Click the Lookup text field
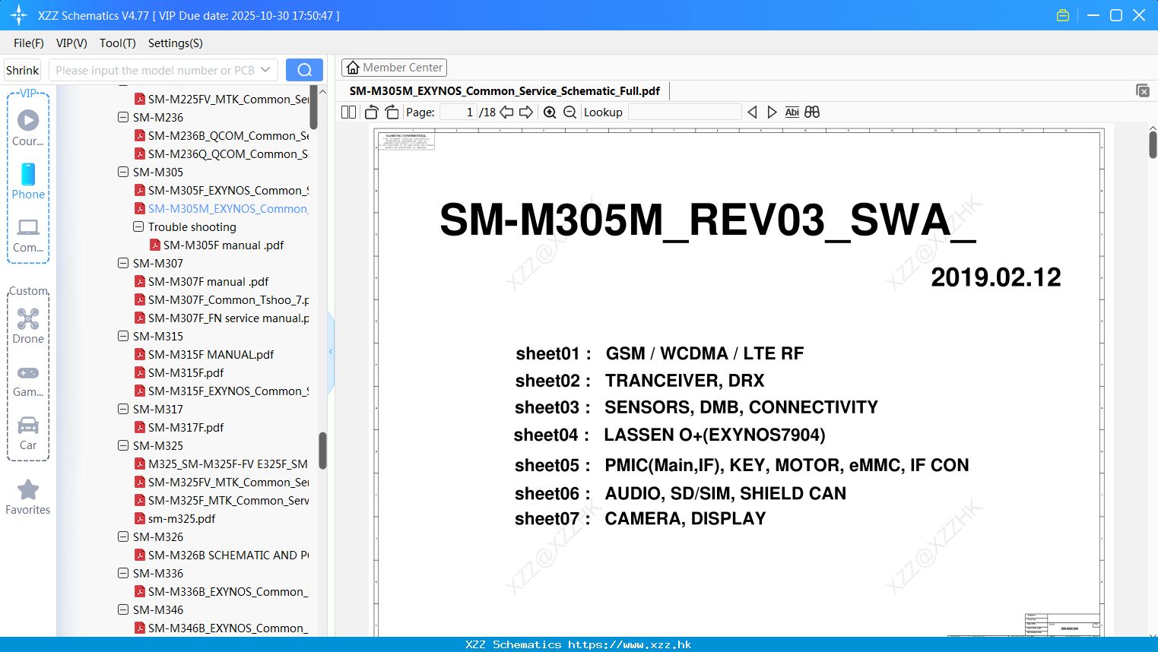The width and height of the screenshot is (1158, 652). 685,112
